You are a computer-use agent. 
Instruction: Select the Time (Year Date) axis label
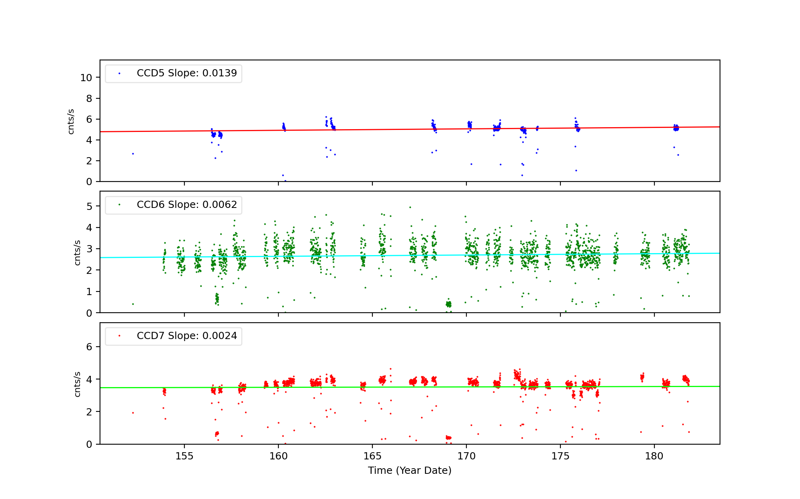click(x=410, y=471)
